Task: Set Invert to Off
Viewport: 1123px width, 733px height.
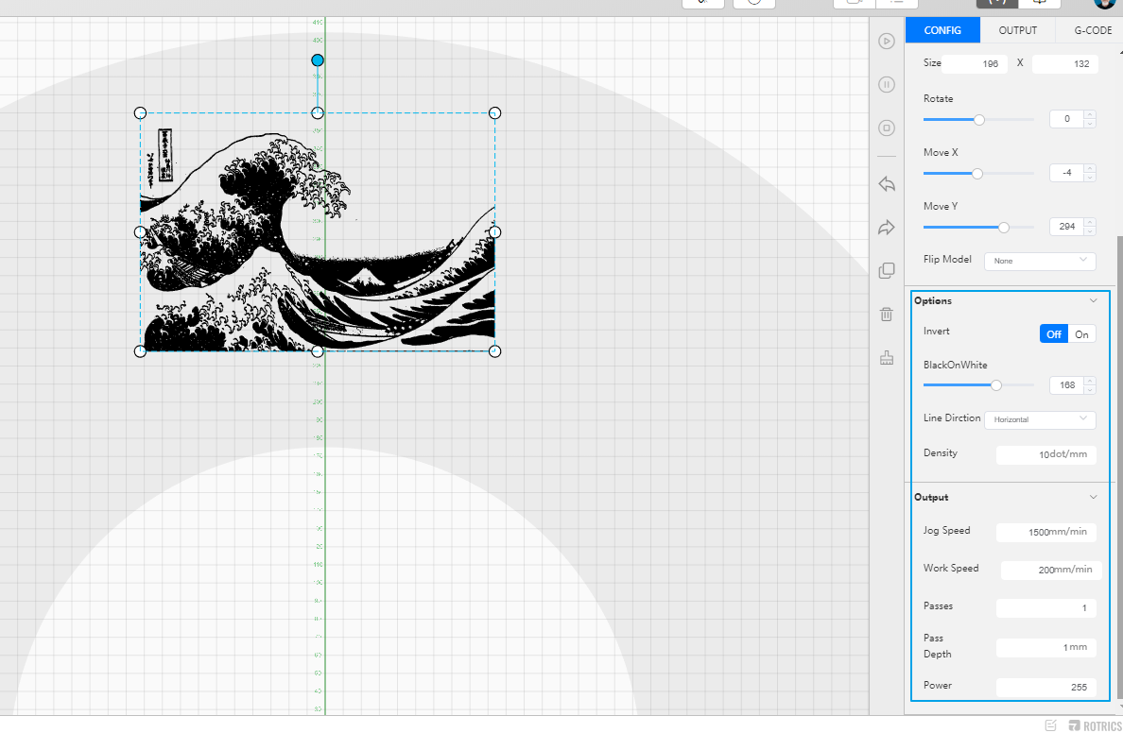Action: tap(1054, 334)
